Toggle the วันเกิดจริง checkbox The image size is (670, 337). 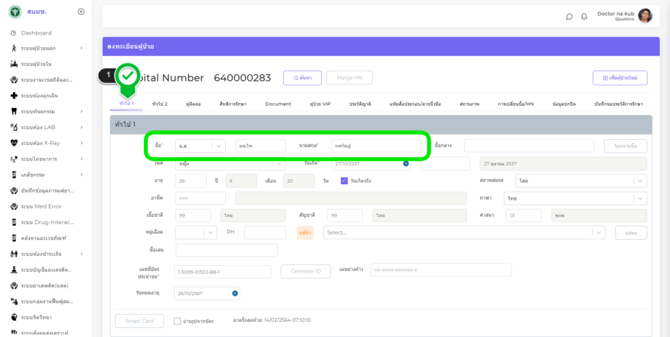[344, 181]
